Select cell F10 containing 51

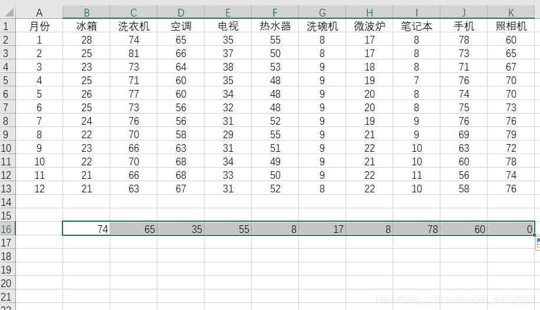(x=275, y=148)
